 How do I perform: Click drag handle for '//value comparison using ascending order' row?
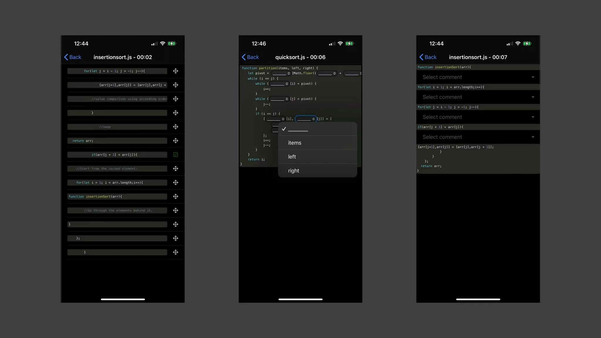point(175,99)
